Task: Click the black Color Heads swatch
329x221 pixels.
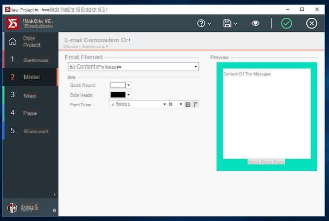Action: (x=118, y=95)
